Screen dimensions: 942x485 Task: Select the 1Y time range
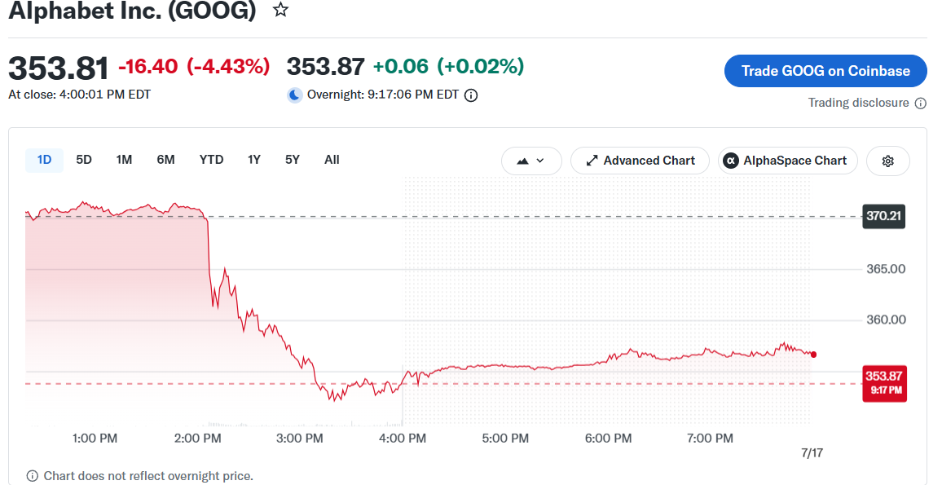(254, 160)
